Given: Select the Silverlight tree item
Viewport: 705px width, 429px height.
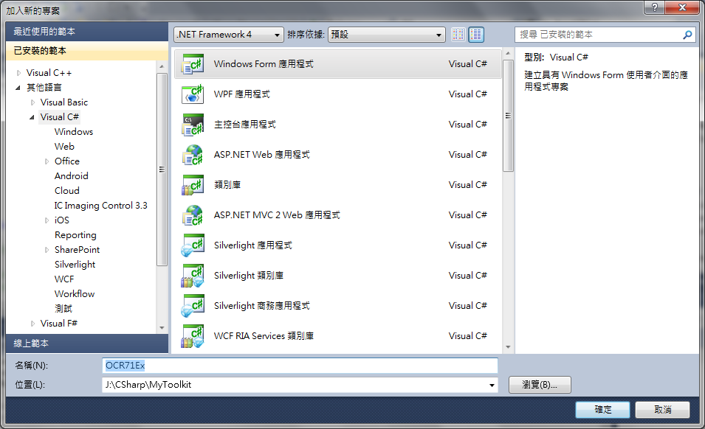Looking at the screenshot, I should click(75, 265).
